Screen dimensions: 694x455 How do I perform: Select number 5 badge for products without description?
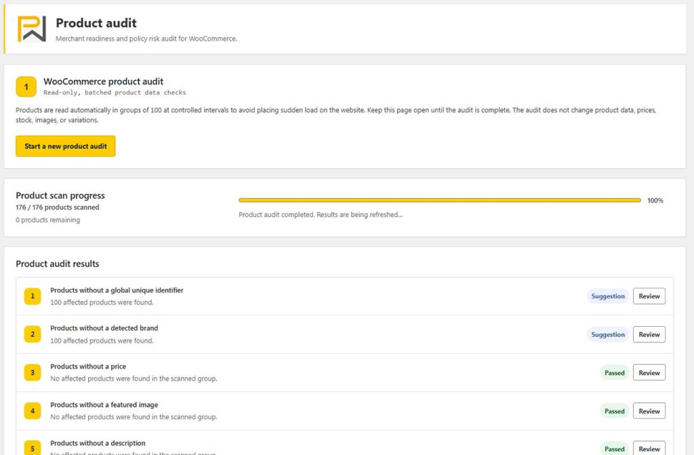coord(33,448)
